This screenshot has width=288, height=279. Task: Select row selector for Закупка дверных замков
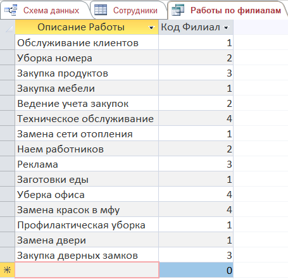click(8, 255)
